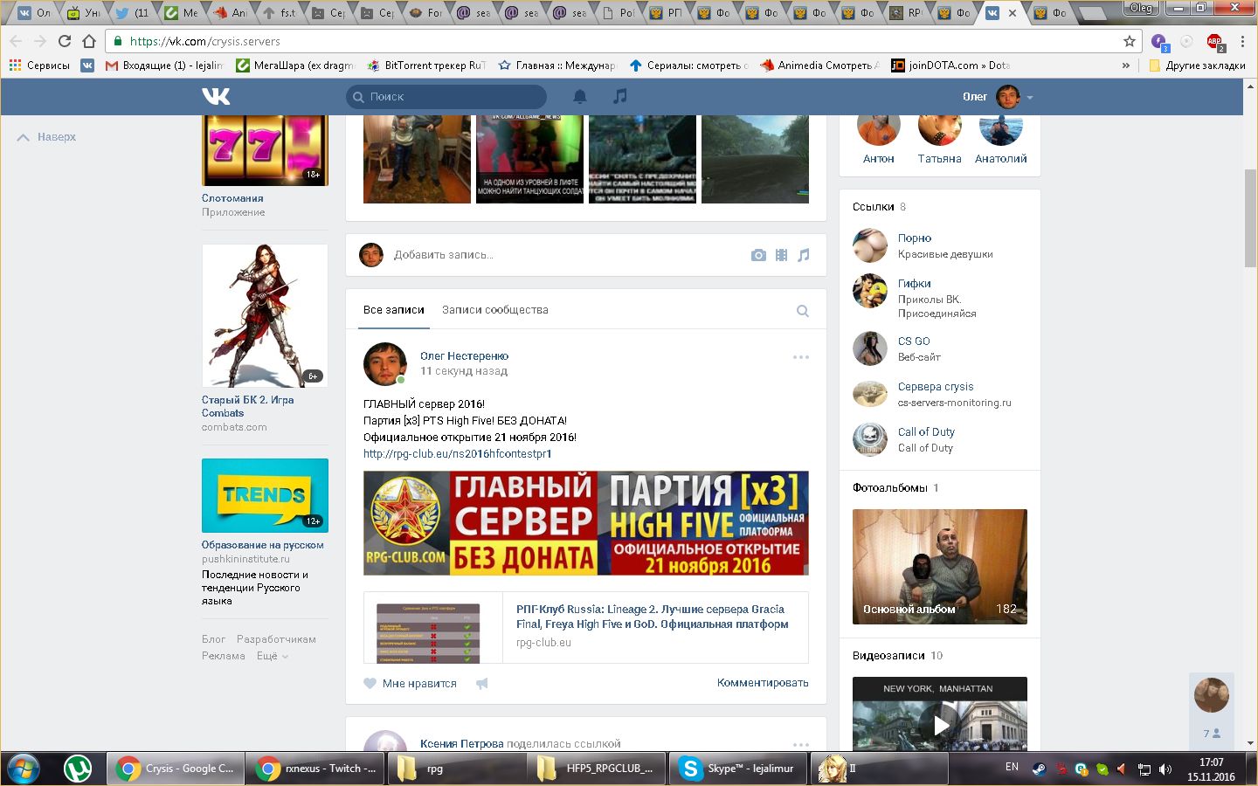Open the notifications bell
Viewport: 1258px width, 786px height.
tap(579, 97)
